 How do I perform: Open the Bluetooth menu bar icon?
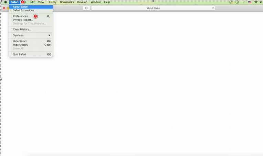pyautogui.click(x=243, y=2)
